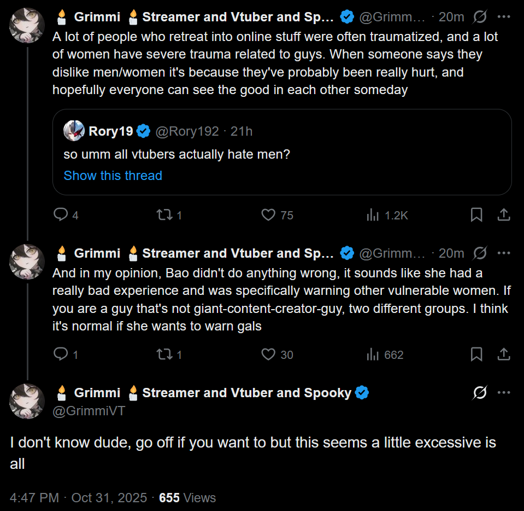Share the second tweet about Bao
Image resolution: width=524 pixels, height=511 pixels.
(504, 355)
